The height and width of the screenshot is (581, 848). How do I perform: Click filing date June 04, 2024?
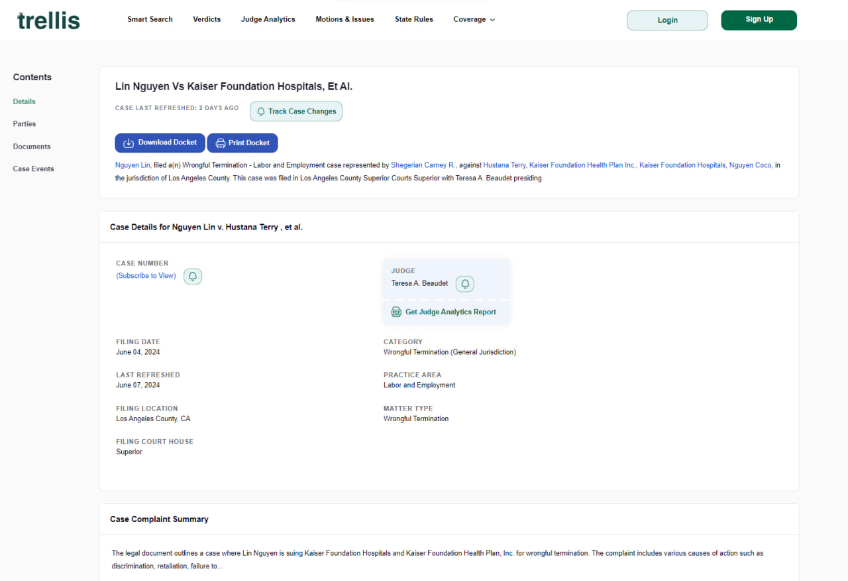click(x=138, y=352)
